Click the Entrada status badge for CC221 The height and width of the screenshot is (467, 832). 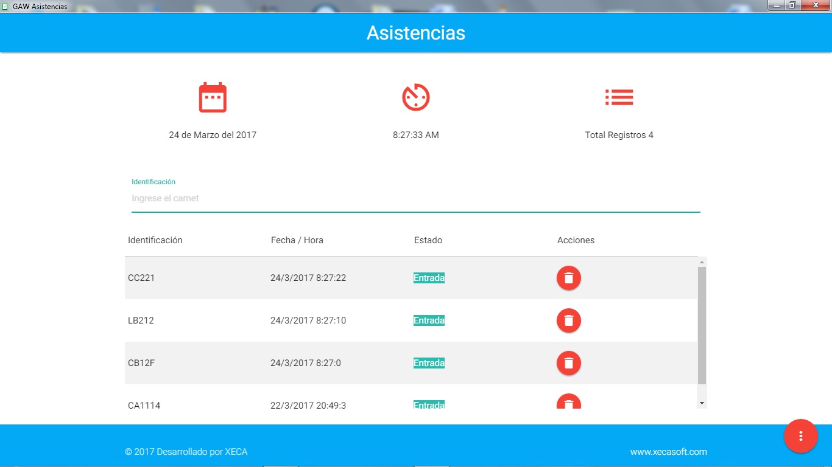tap(429, 278)
